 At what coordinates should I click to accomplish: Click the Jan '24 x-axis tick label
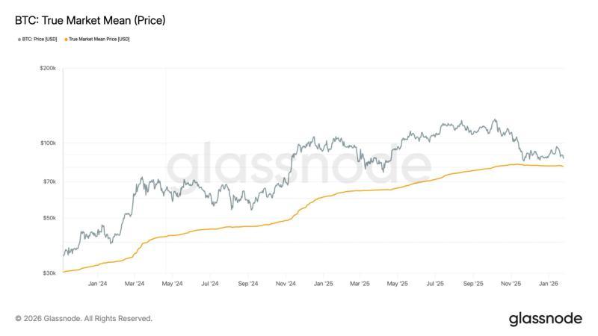point(97,284)
